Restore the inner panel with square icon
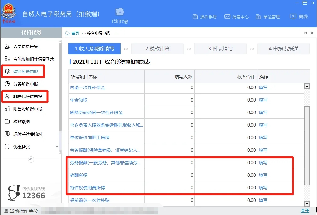317x215 pixels. coord(306,33)
